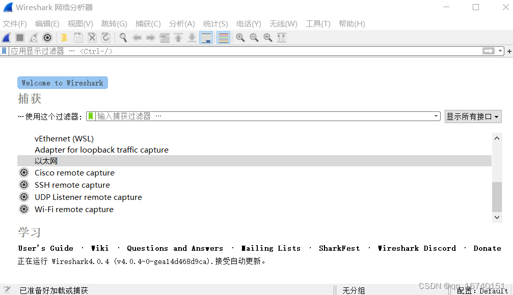
Task: Click 配置: Default profile in status bar
Action: (x=482, y=290)
